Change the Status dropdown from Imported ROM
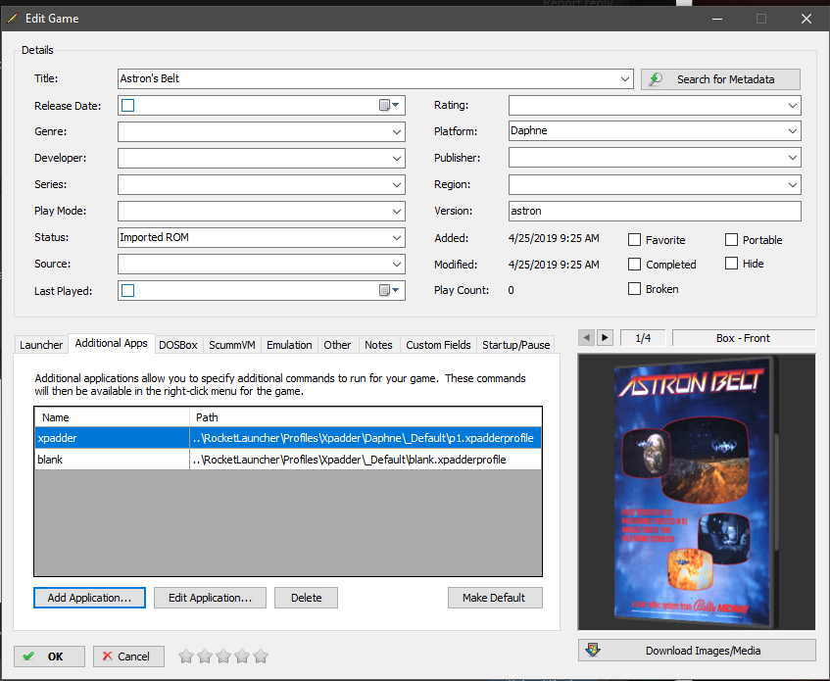The height and width of the screenshot is (681, 830). click(397, 237)
